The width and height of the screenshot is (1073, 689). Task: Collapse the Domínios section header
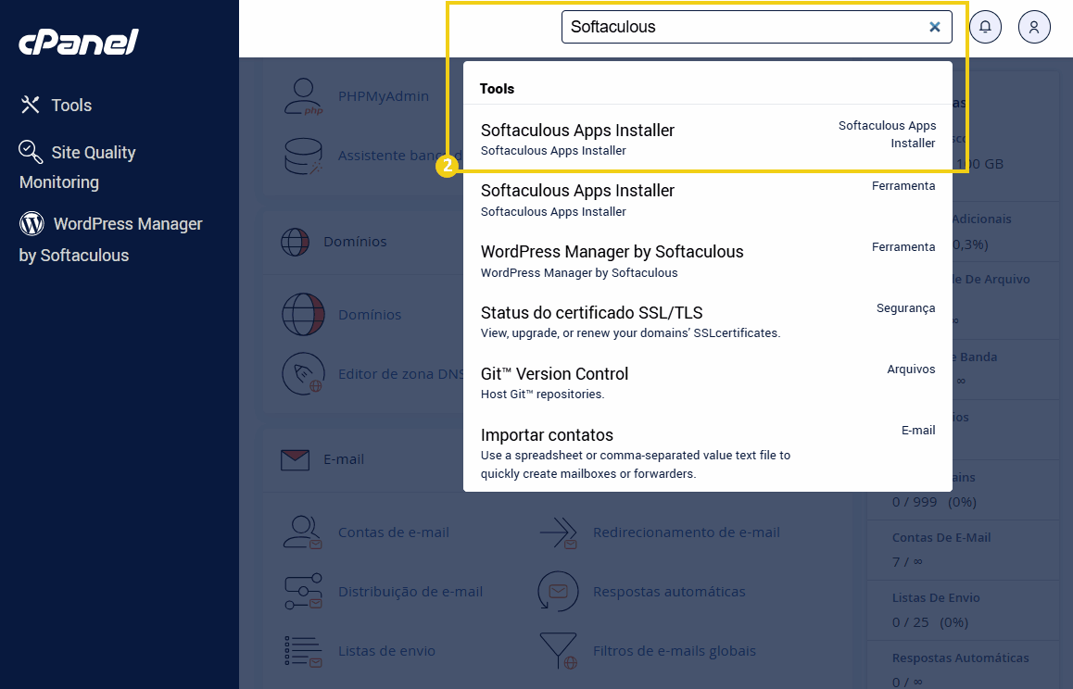point(355,242)
